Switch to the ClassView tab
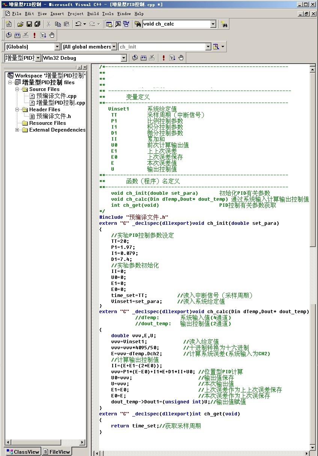318x456 pixels. tap(23, 451)
